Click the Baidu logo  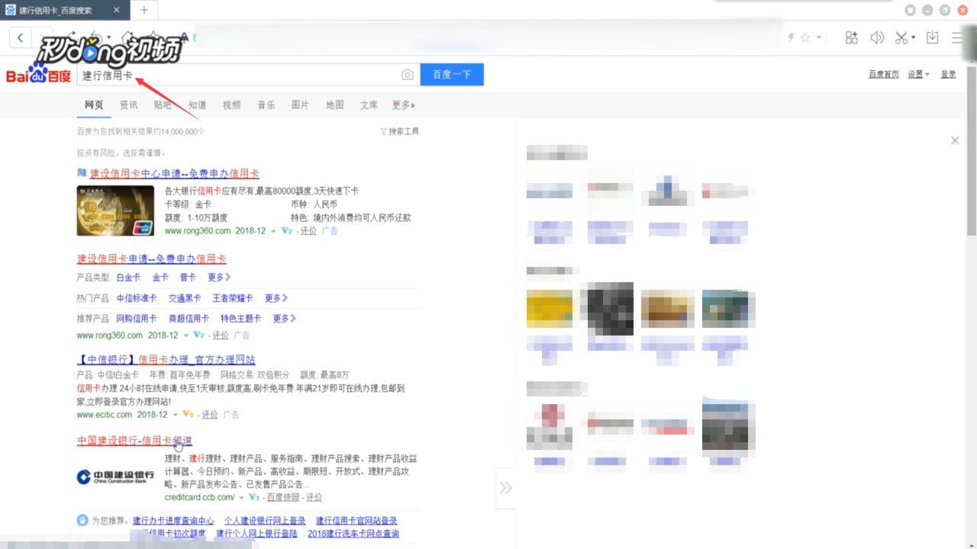[x=39, y=75]
